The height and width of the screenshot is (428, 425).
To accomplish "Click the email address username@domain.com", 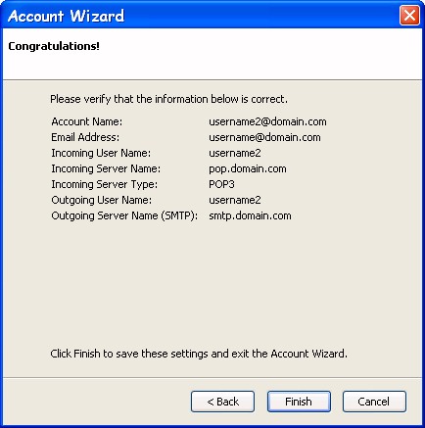I will (264, 137).
